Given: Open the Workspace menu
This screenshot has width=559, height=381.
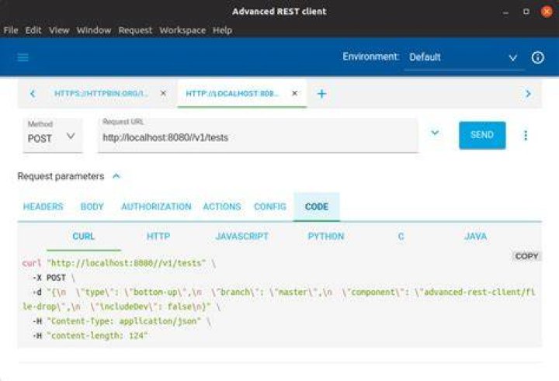Looking at the screenshot, I should pos(182,30).
